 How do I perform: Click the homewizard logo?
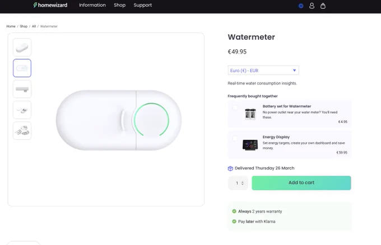point(50,5)
